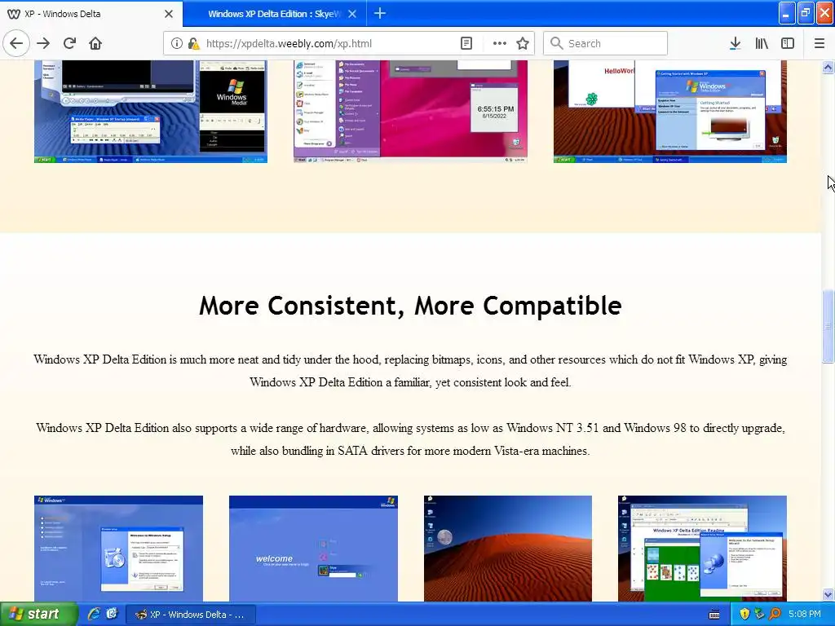Open the Downloads panel
835x626 pixels.
tap(735, 43)
